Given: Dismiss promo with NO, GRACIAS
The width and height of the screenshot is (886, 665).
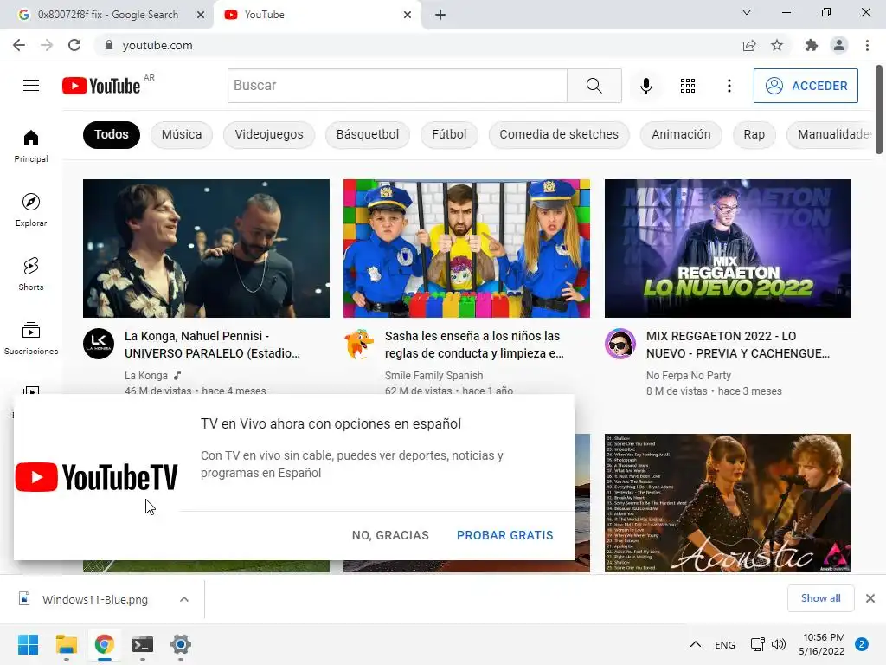Looking at the screenshot, I should (x=390, y=535).
